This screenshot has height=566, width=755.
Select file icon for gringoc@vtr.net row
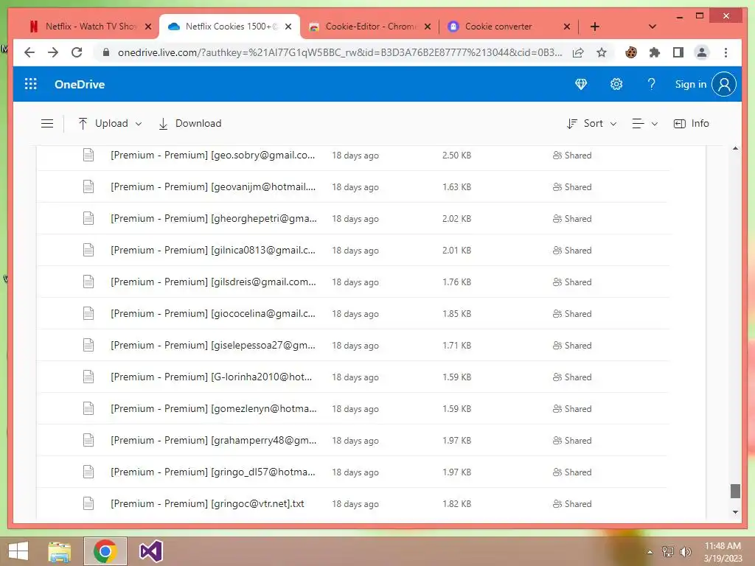click(88, 503)
